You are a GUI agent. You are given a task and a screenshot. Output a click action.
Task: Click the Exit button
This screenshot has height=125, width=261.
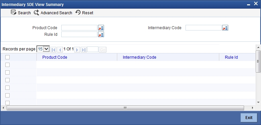[x=249, y=117]
